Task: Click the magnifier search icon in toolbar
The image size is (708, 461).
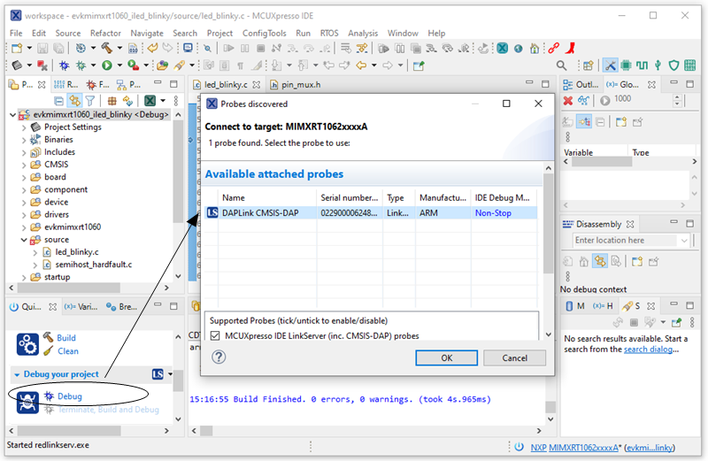Action: (x=562, y=65)
